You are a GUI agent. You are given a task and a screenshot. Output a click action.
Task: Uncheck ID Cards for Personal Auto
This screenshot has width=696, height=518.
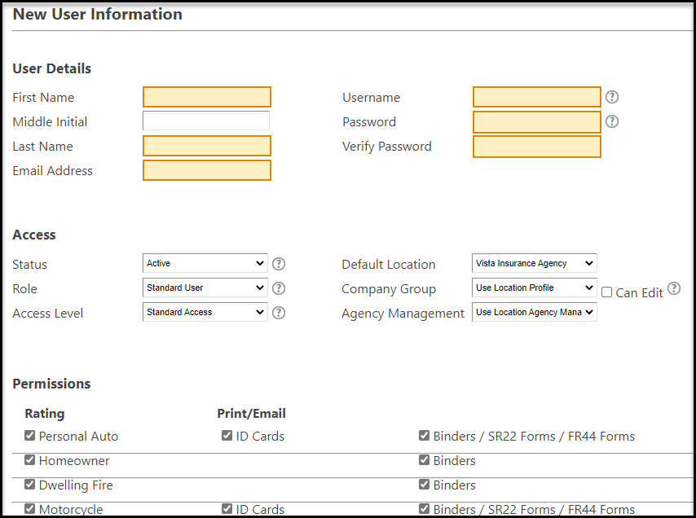tap(227, 436)
